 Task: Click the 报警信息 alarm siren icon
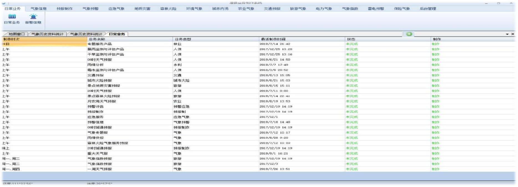click(x=33, y=17)
